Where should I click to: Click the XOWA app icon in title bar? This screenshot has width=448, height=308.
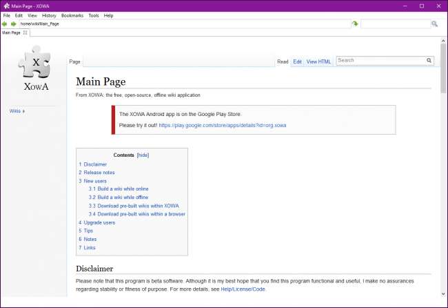[6, 6]
